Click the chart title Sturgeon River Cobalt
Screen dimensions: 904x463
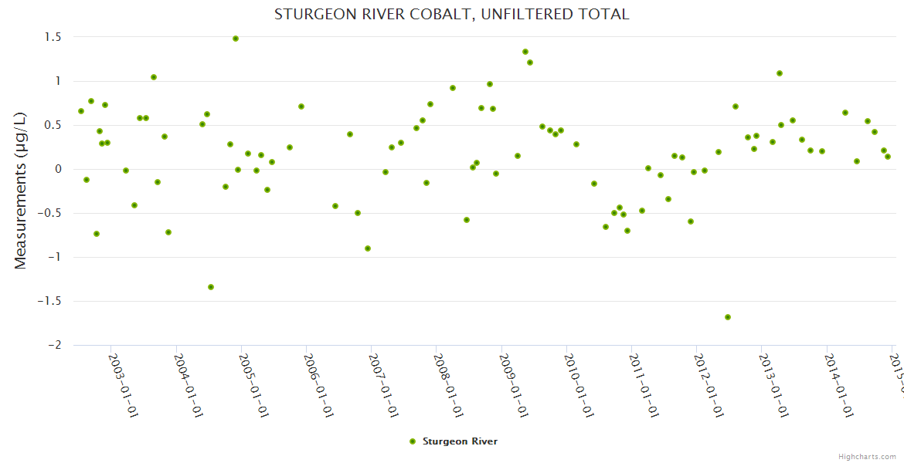point(451,14)
